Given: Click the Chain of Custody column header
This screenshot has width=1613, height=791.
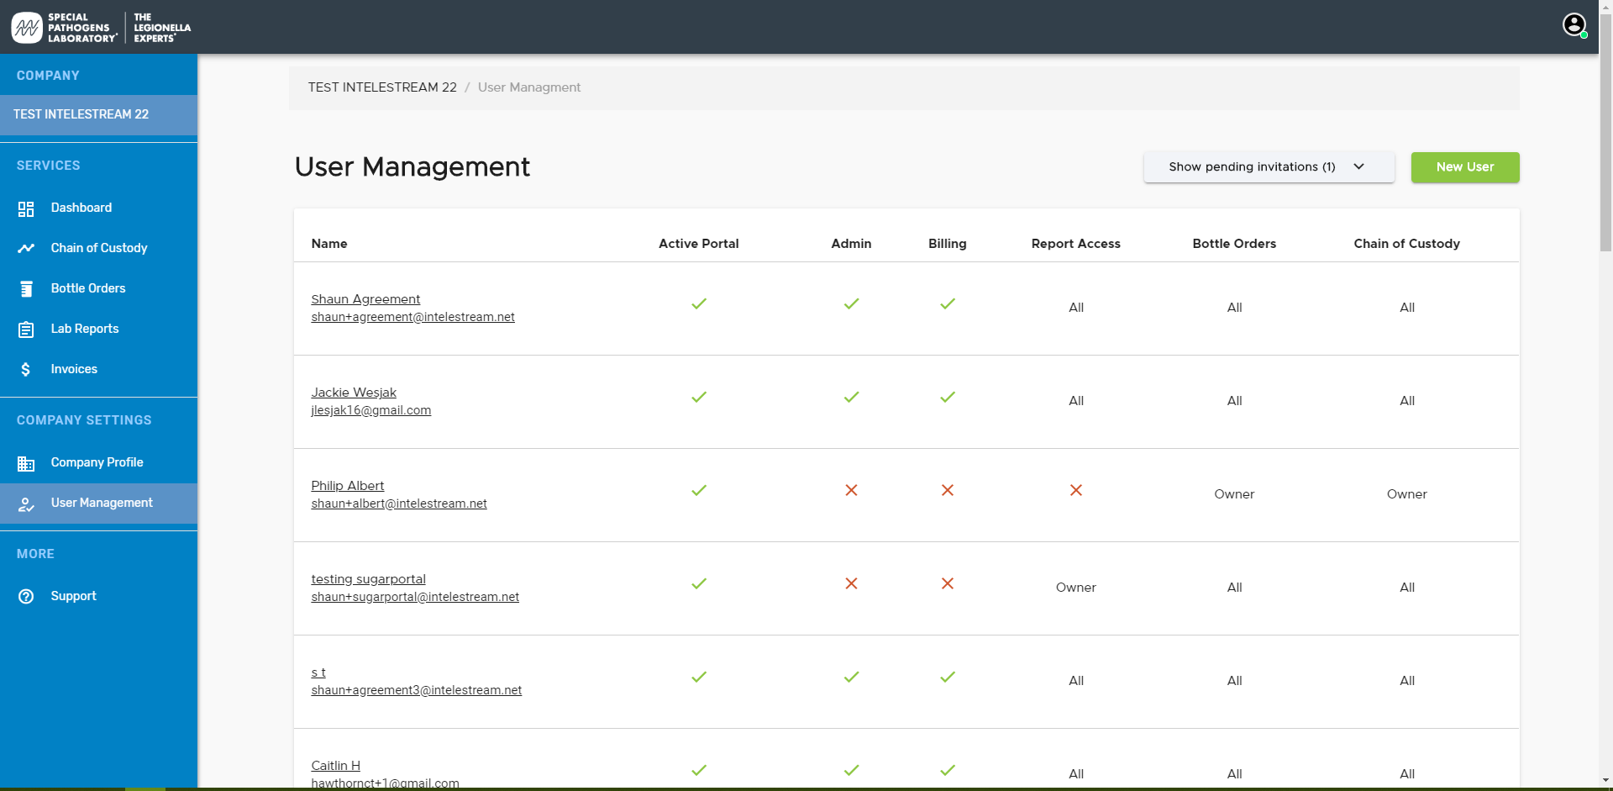Looking at the screenshot, I should 1407,244.
